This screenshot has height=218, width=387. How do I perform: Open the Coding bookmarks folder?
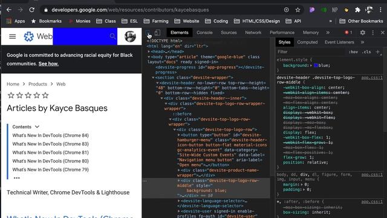click(x=216, y=21)
